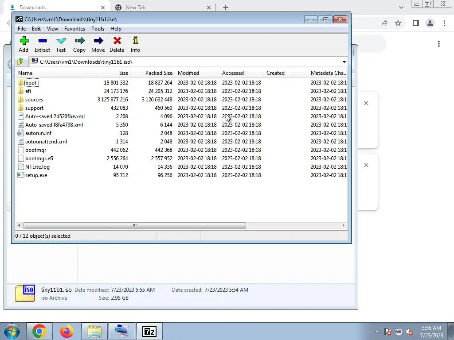Open the Chrome tab search chevron

pyautogui.click(x=401, y=8)
